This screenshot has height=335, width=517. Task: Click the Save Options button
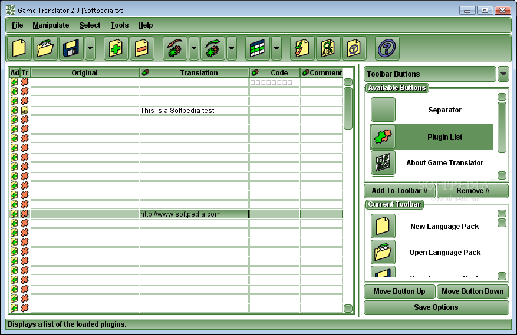tap(436, 307)
